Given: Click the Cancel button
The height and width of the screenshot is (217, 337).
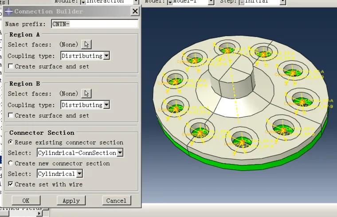Looking at the screenshot, I should [117, 201].
